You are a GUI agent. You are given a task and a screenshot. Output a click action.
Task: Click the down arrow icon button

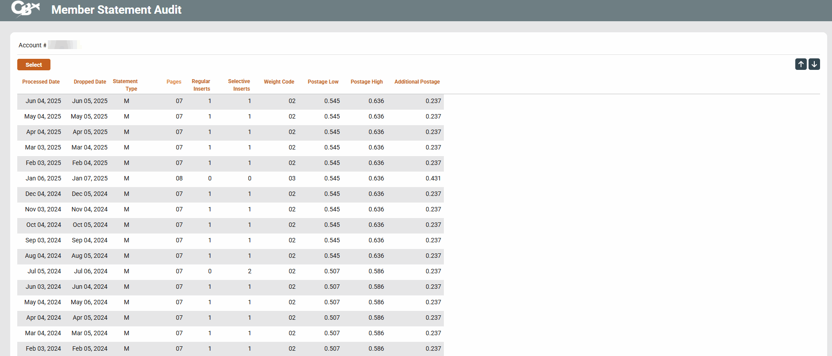tap(814, 64)
